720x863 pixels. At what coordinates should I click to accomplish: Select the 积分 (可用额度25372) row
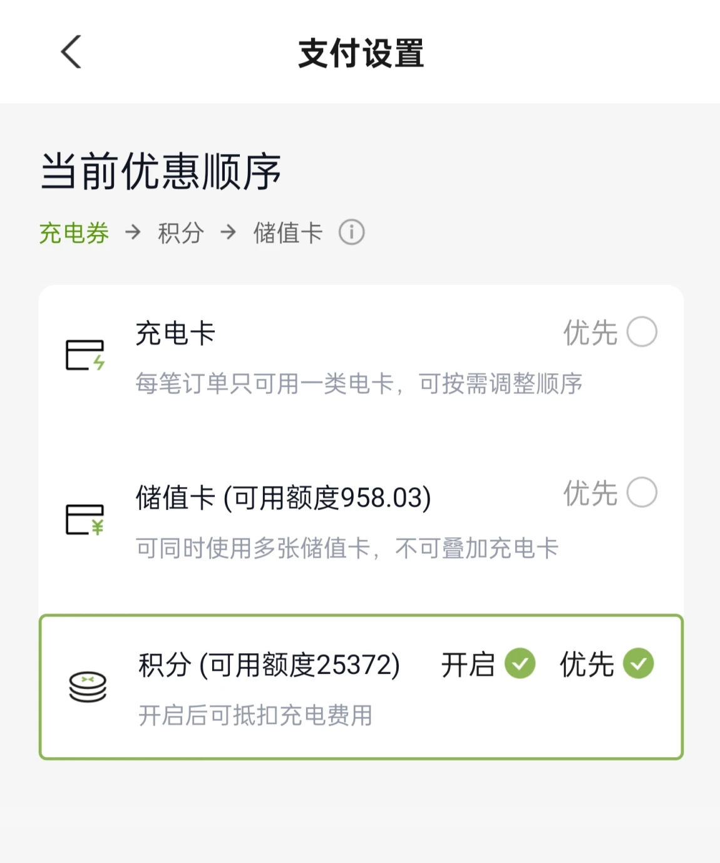click(269, 665)
